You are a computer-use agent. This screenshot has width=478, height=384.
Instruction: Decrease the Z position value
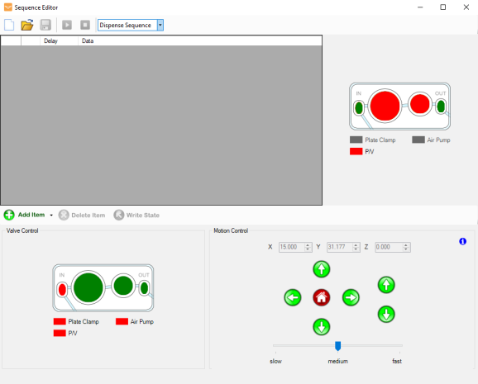(x=406, y=249)
